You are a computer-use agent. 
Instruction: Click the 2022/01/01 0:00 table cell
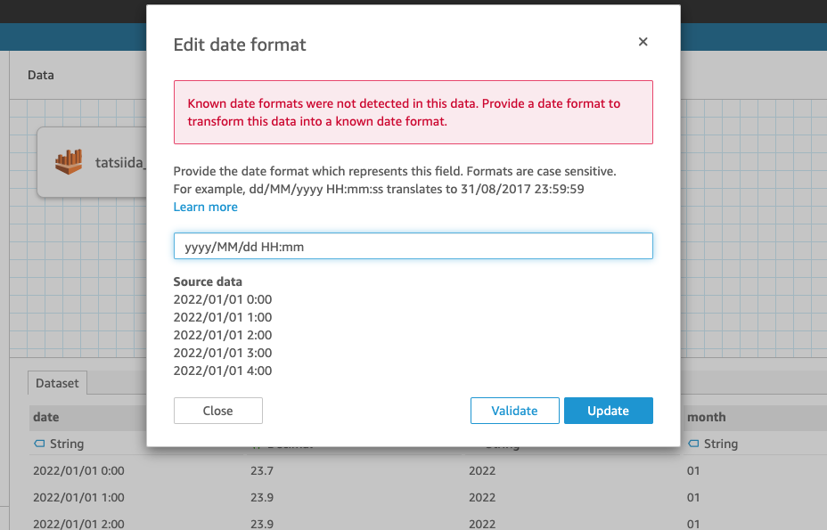tap(78, 470)
